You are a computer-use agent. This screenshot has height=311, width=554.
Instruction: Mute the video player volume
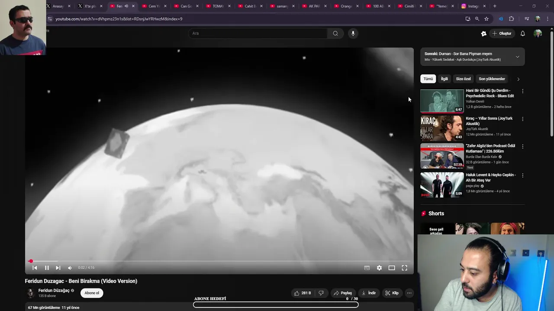point(70,268)
